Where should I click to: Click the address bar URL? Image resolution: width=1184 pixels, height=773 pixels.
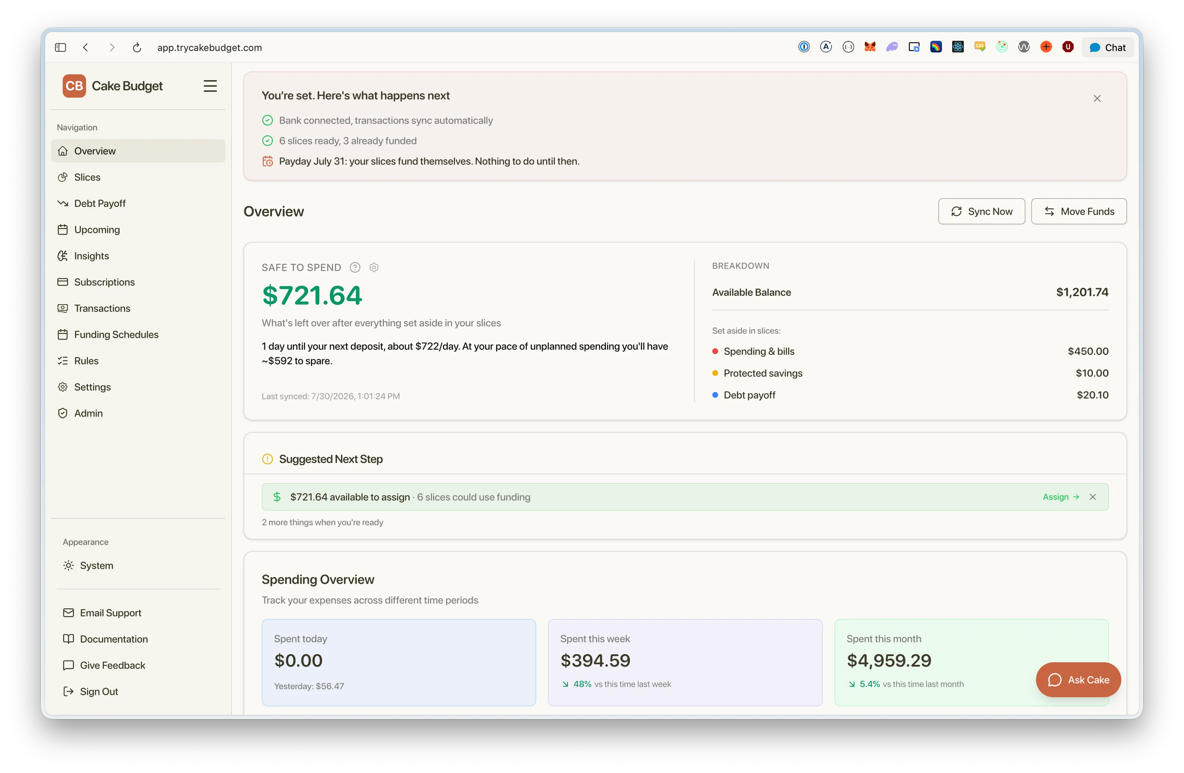[x=210, y=47]
